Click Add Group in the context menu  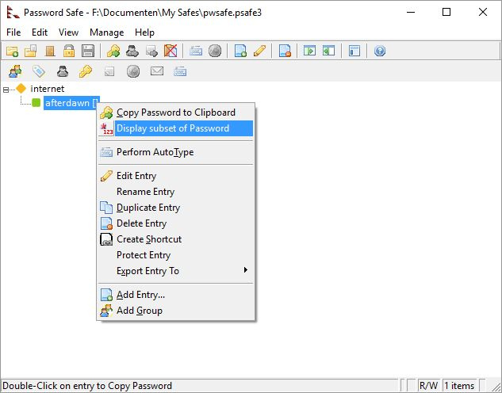point(139,311)
